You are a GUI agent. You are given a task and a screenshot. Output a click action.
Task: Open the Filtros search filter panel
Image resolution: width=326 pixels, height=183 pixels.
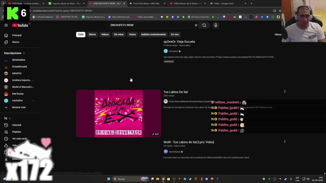pos(278,35)
